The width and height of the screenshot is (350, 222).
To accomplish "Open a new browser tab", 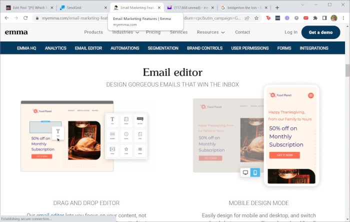I will (277, 7).
